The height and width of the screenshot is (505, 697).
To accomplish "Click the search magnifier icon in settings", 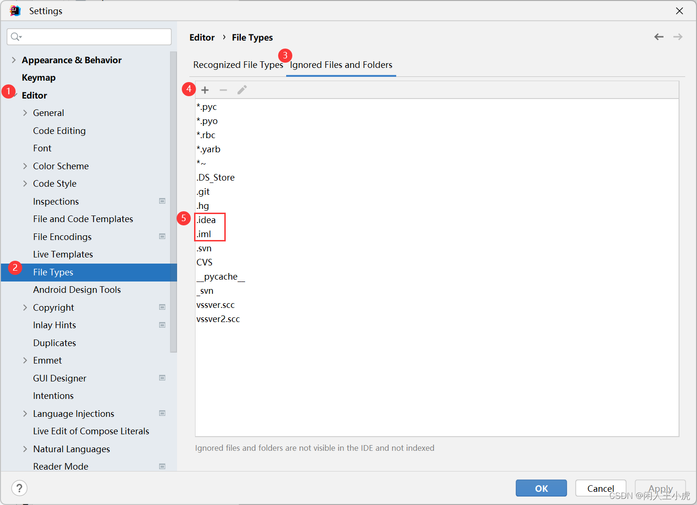I will tap(16, 37).
